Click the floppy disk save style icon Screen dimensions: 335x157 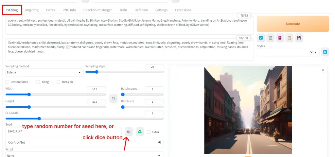point(299,38)
